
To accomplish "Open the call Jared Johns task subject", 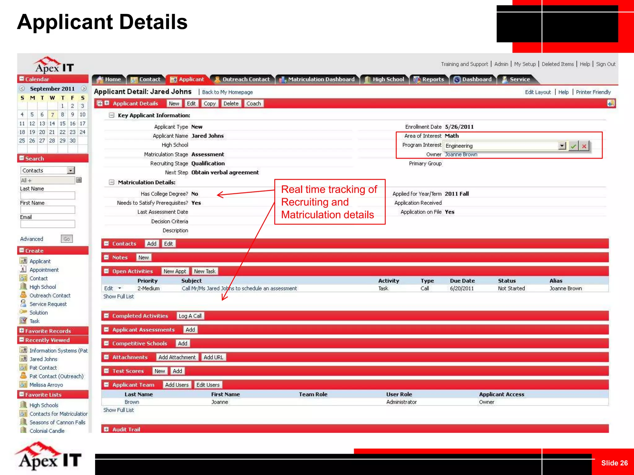I will [239, 288].
